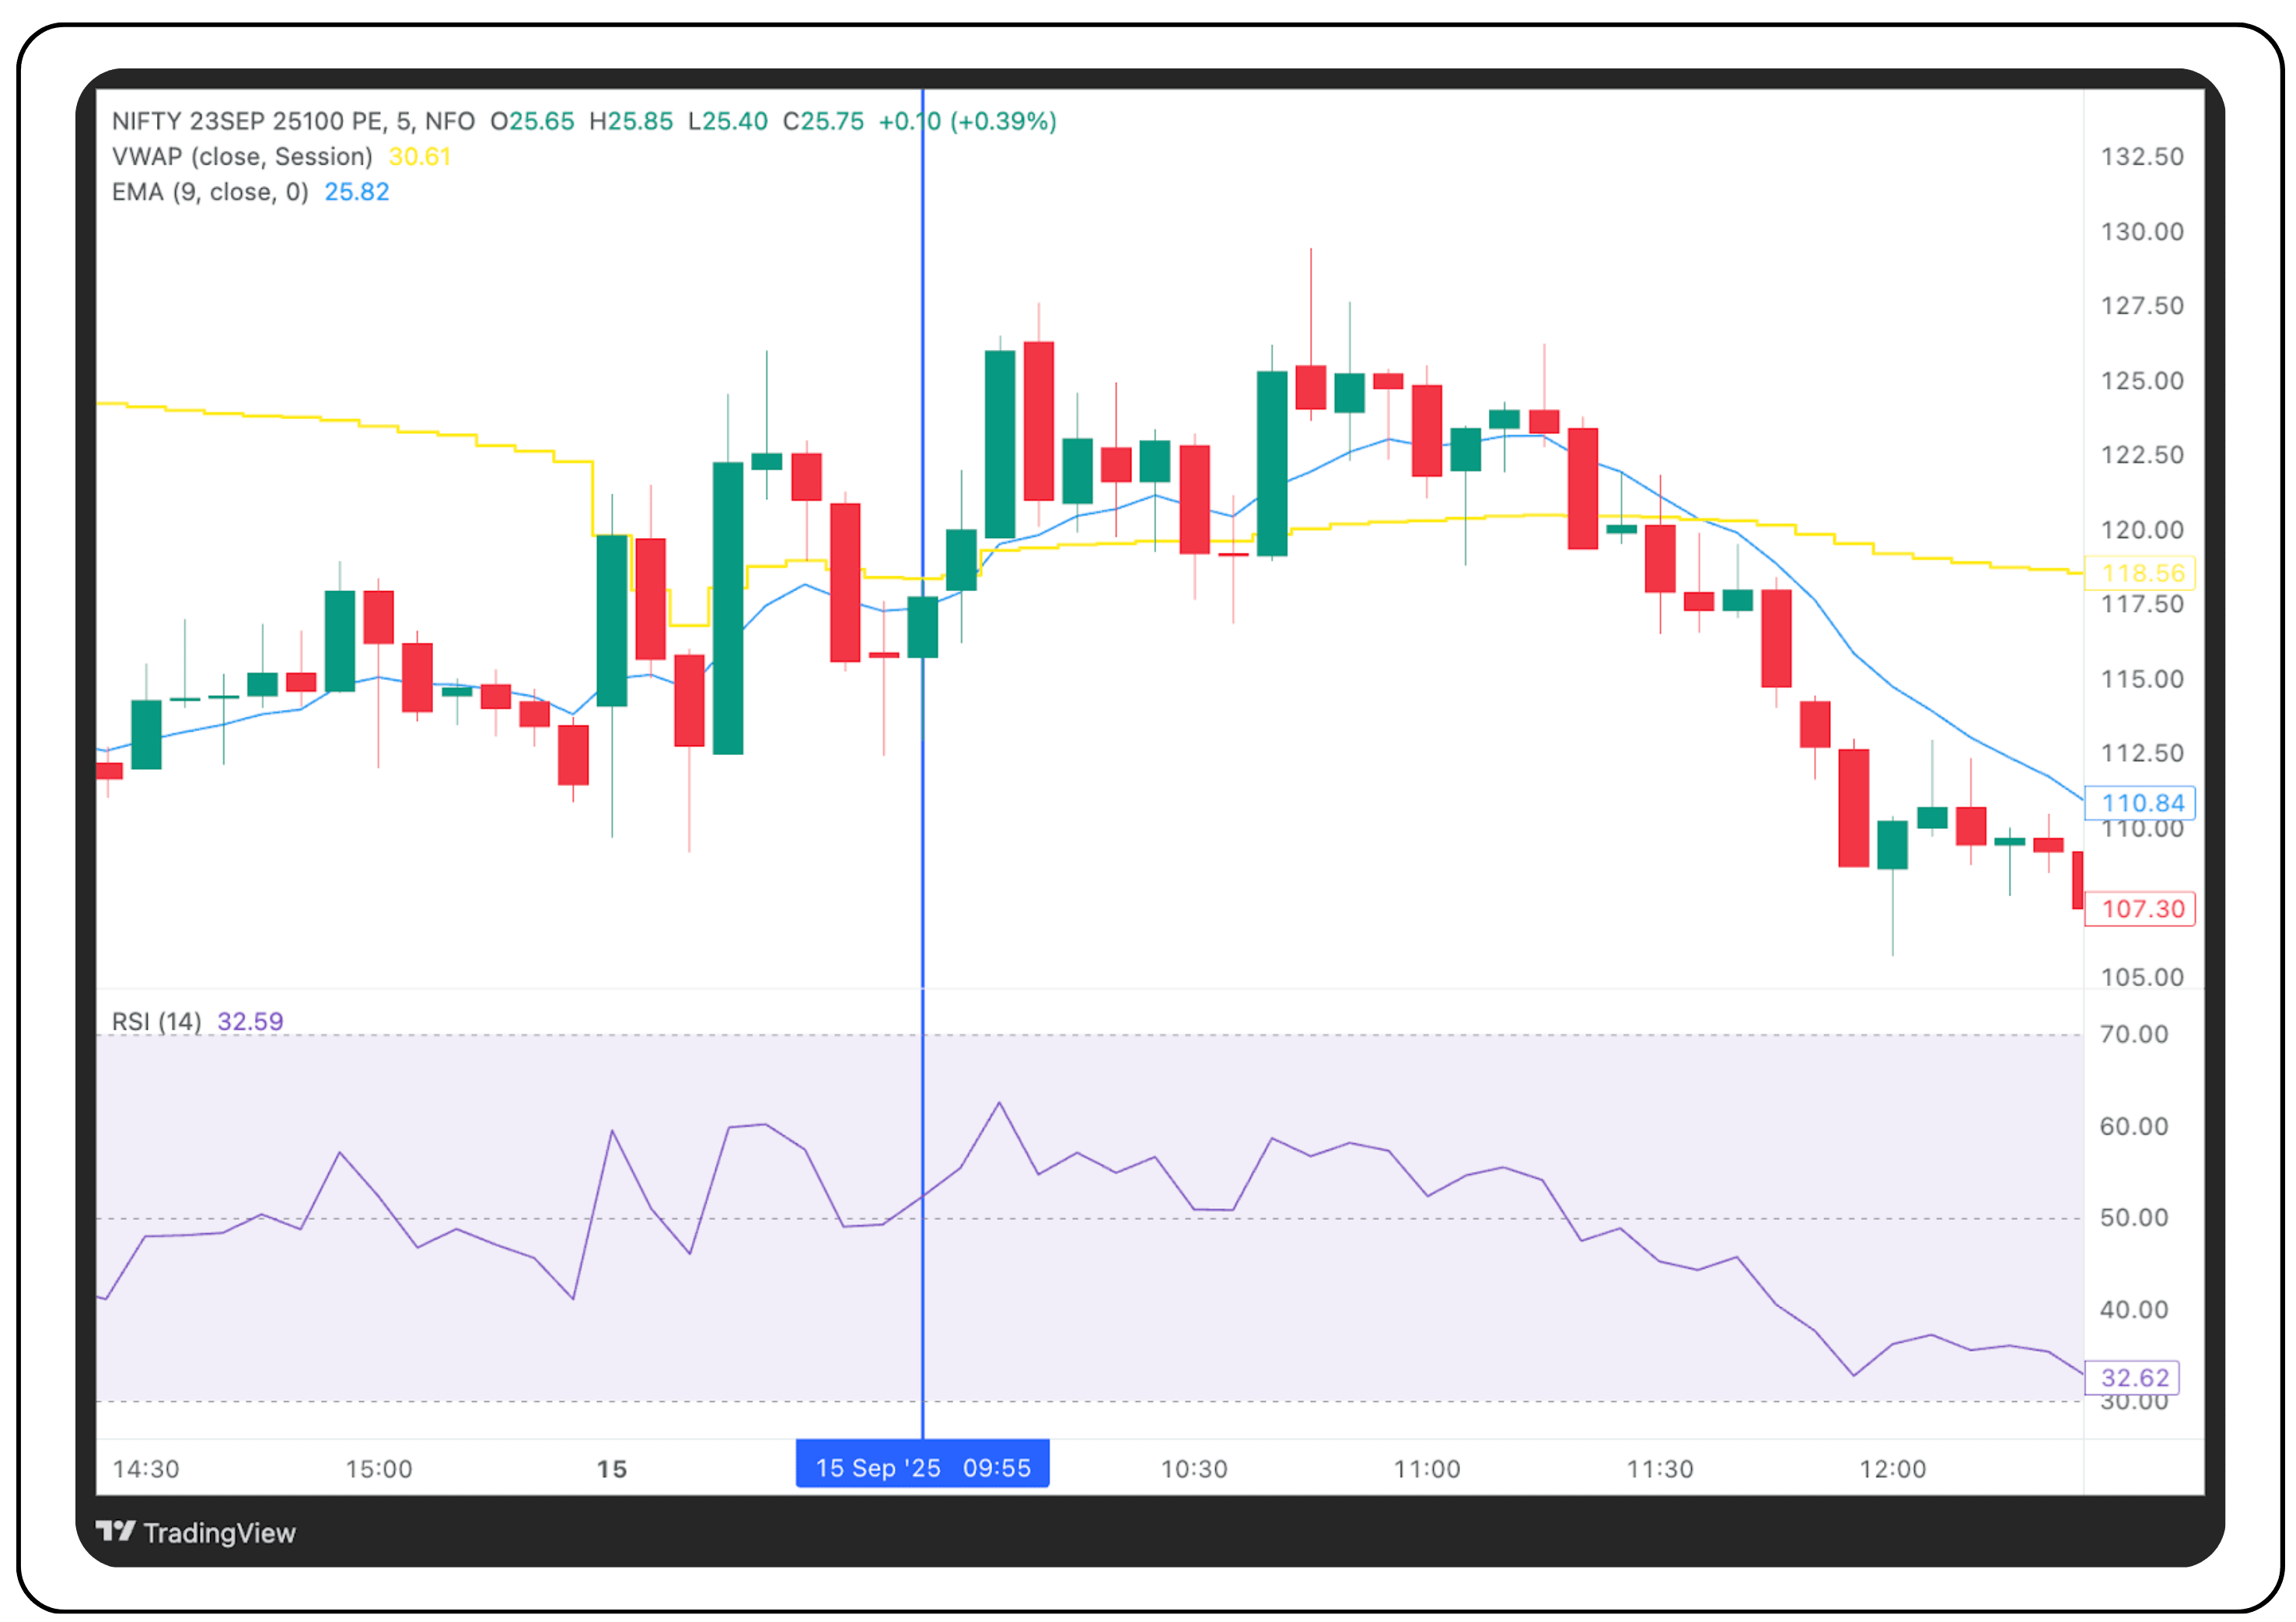Click the 130.00 level on price scale
This screenshot has height=1622, width=2296.
2141,232
